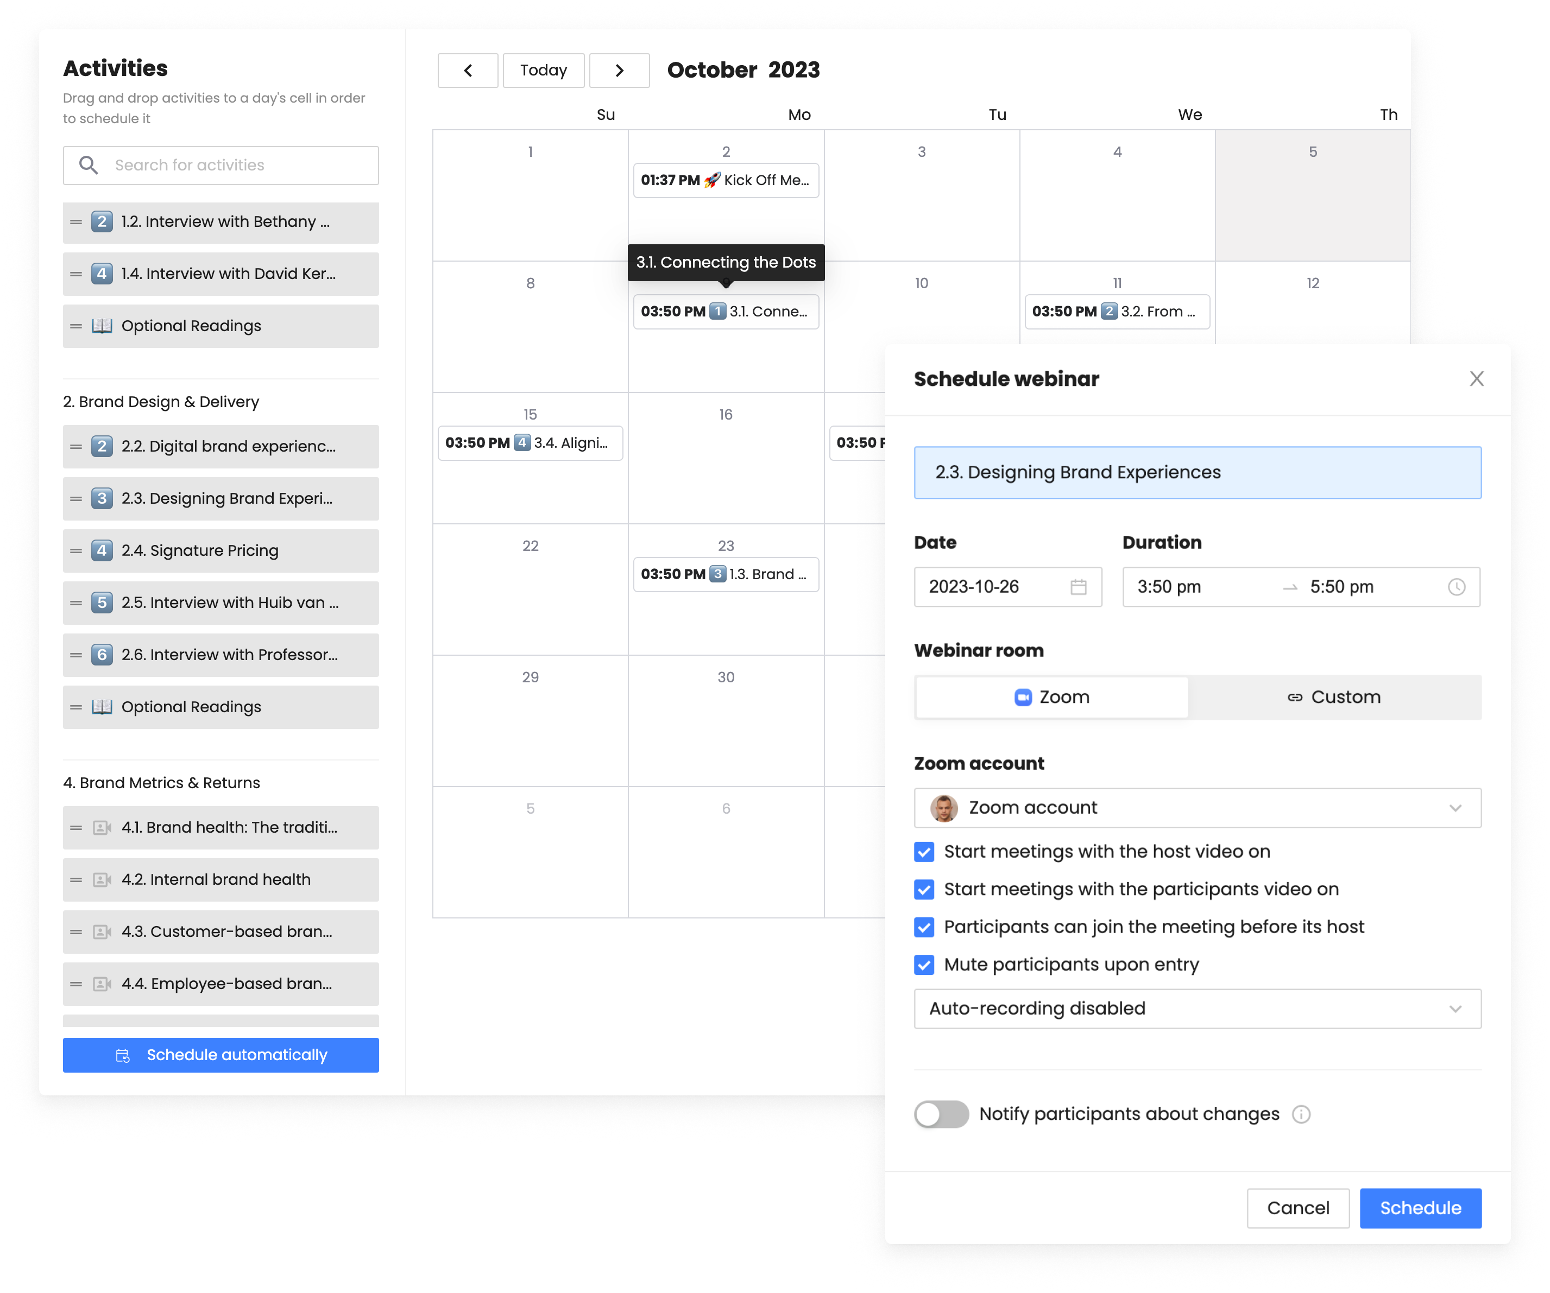Select the Custom webinar room tab
The height and width of the screenshot is (1293, 1550).
point(1334,697)
